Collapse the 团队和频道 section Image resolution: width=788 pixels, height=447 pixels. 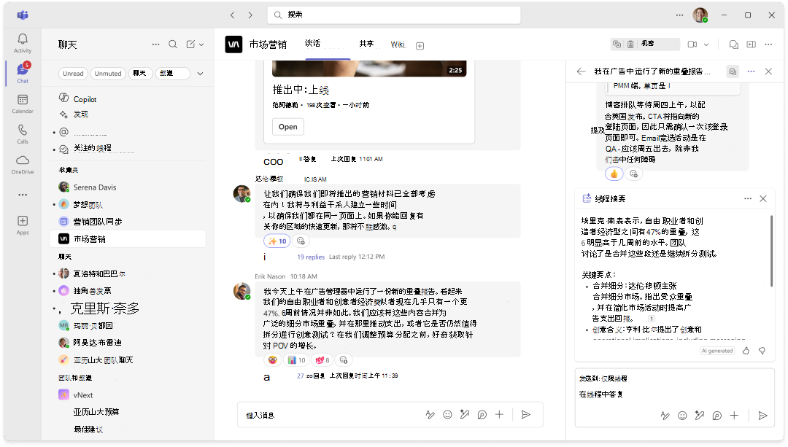75,378
